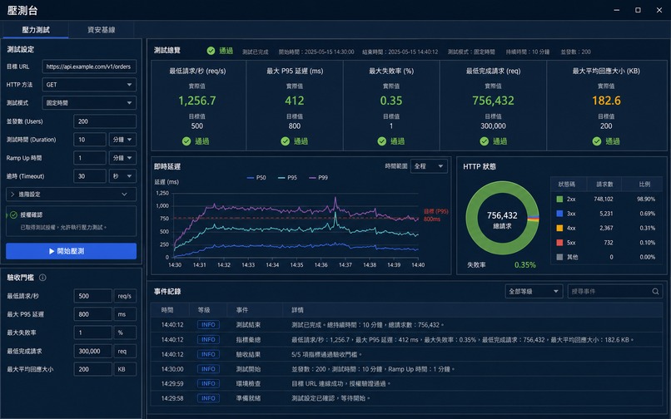Click pass check icon under 最大平均回應大小 card
The image size is (671, 419).
click(x=597, y=141)
